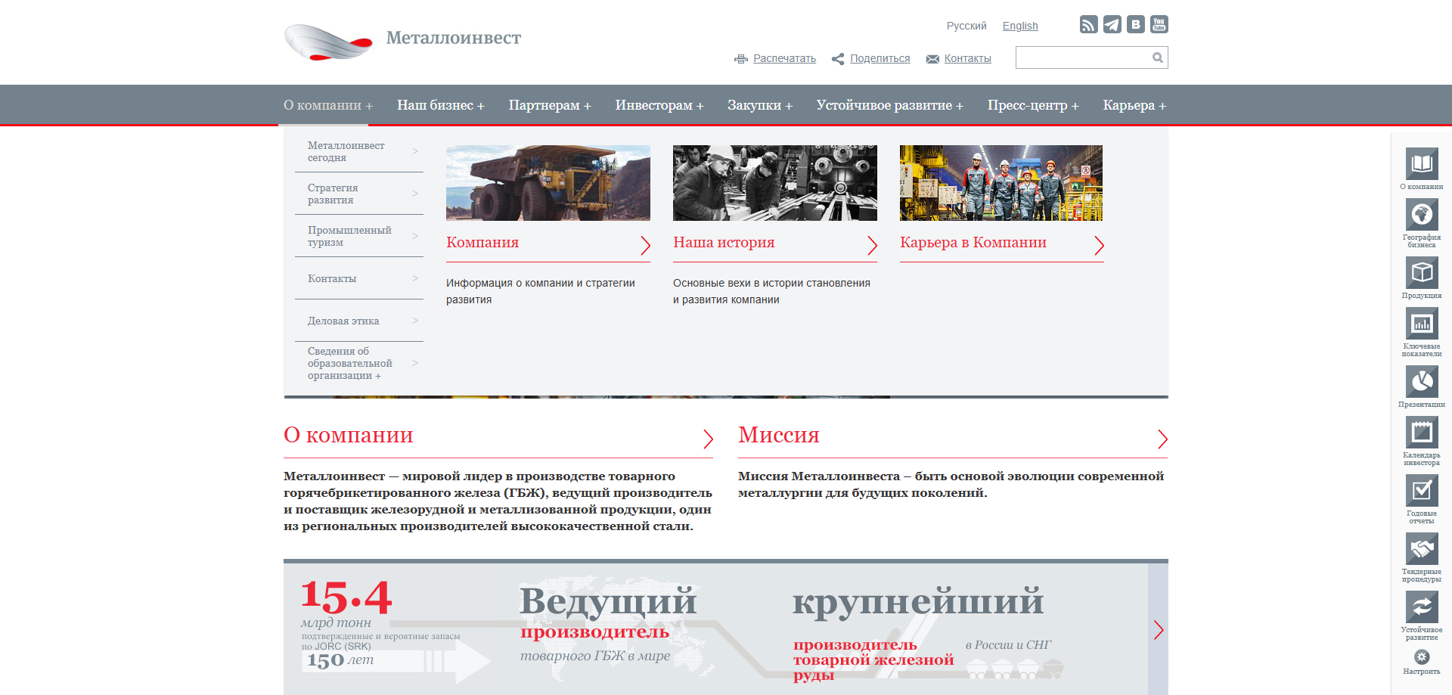
Task: Expand the Наш бизнес navigation menu
Action: click(441, 105)
